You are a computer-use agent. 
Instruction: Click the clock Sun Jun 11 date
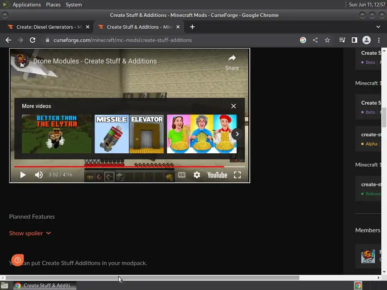[x=367, y=5]
